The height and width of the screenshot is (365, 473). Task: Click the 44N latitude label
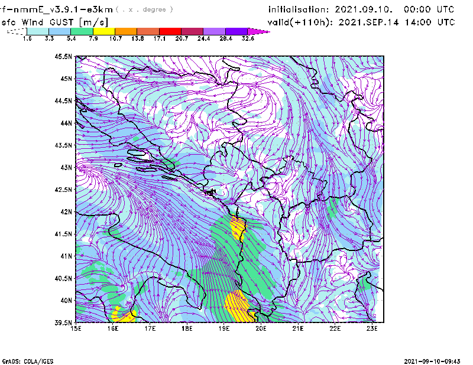(x=66, y=123)
